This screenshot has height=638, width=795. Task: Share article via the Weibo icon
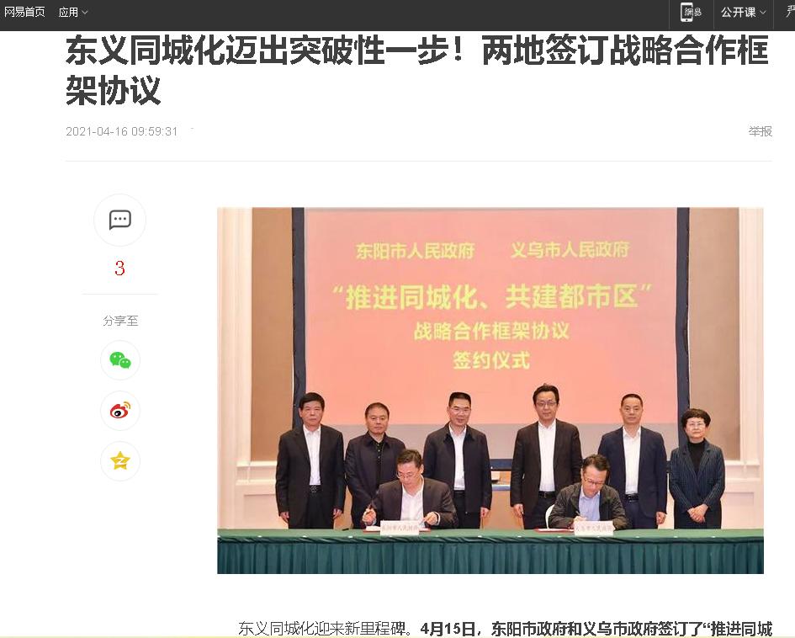[x=120, y=410]
